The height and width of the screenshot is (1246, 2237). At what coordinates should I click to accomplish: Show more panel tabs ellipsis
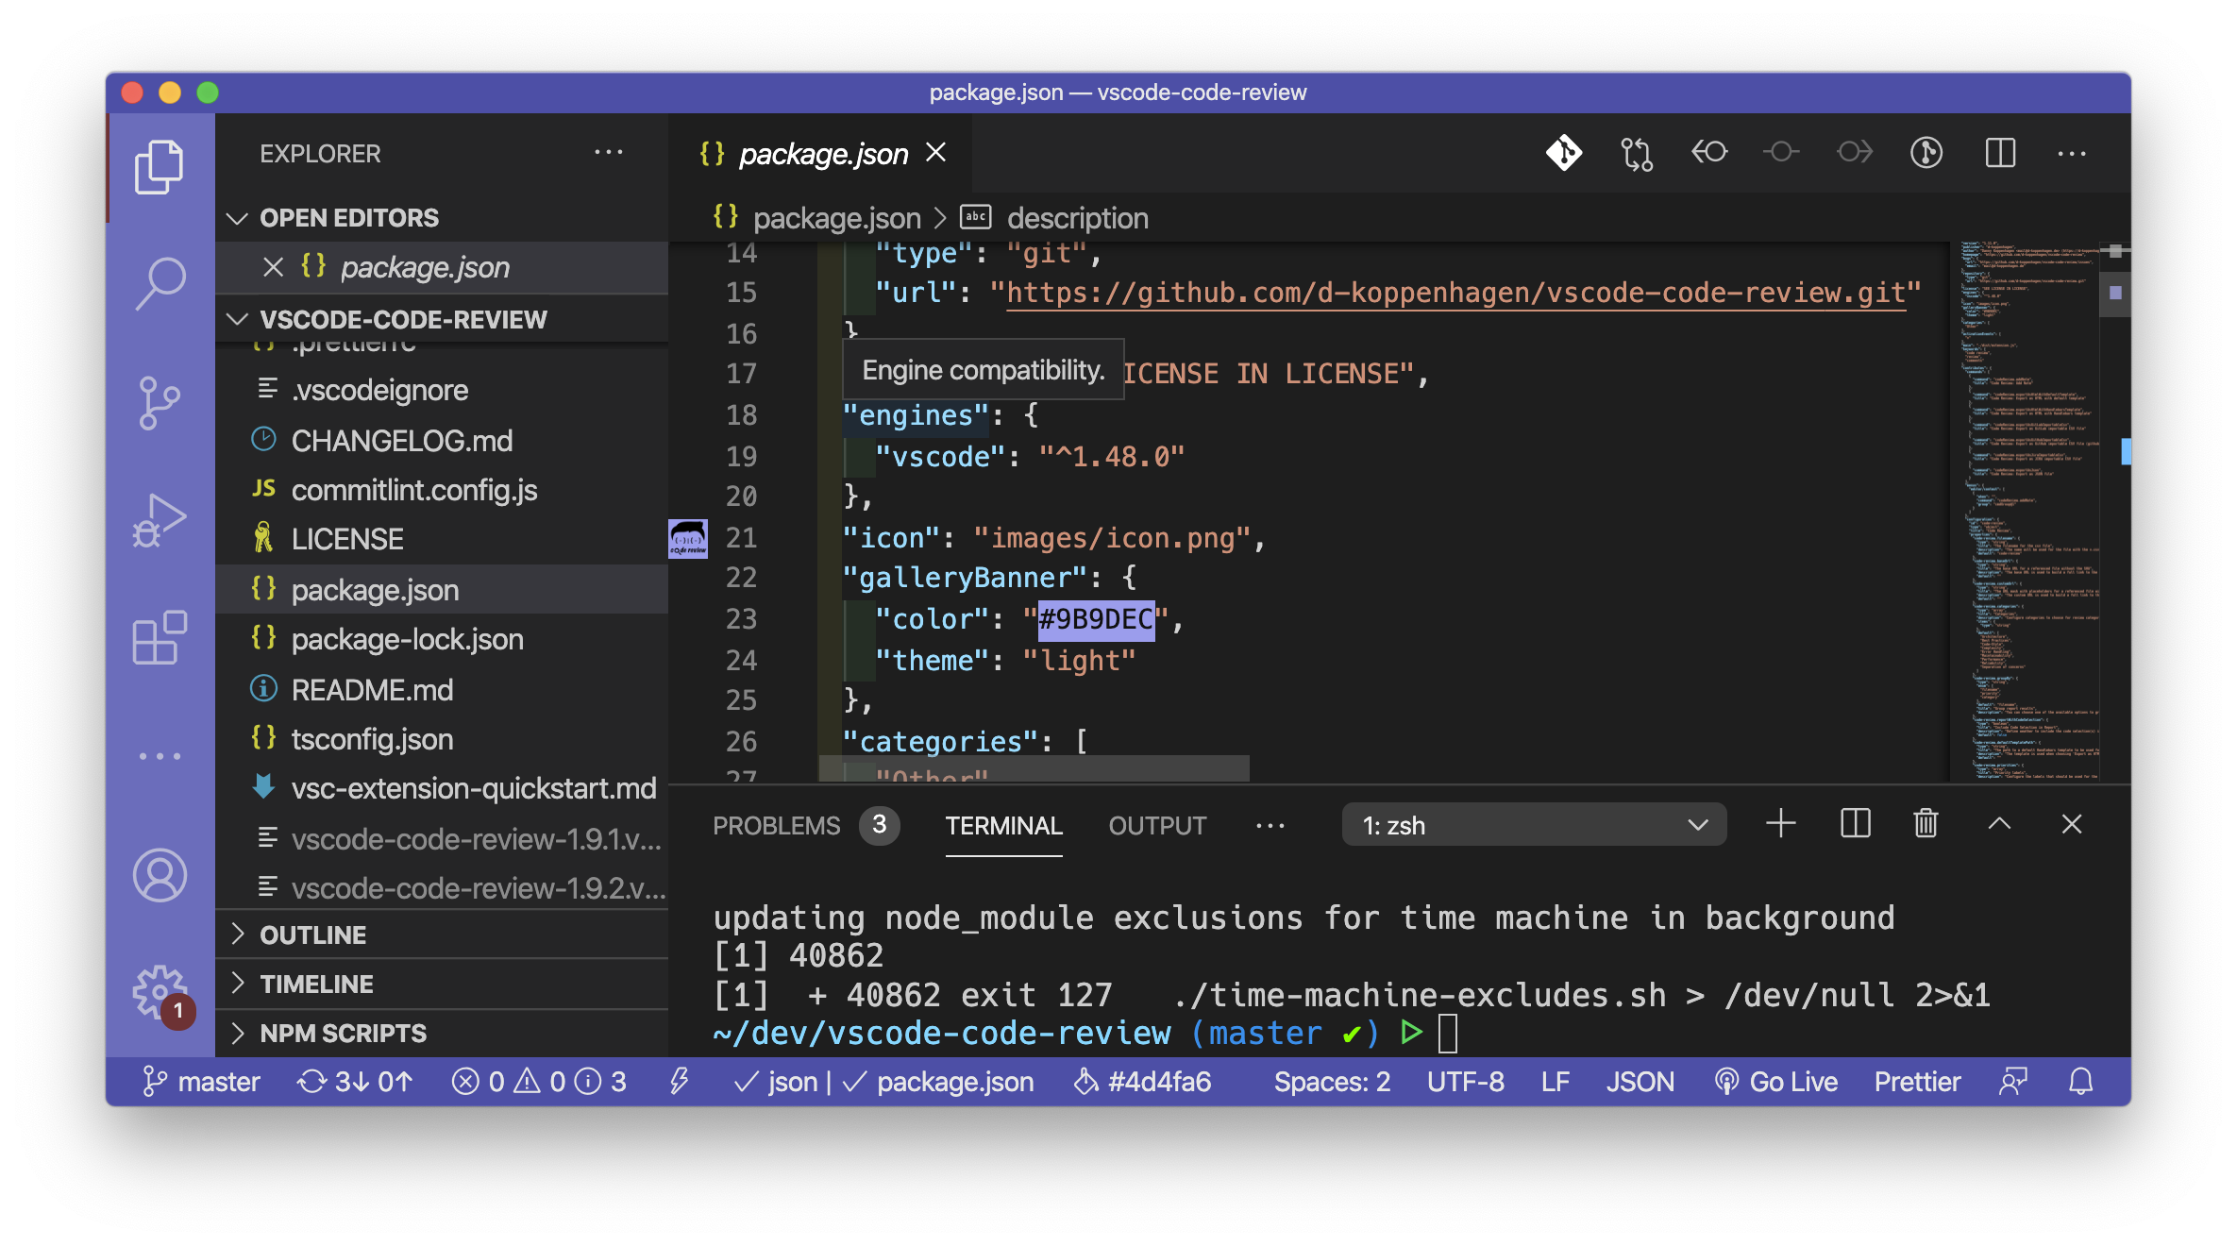coord(1270,826)
